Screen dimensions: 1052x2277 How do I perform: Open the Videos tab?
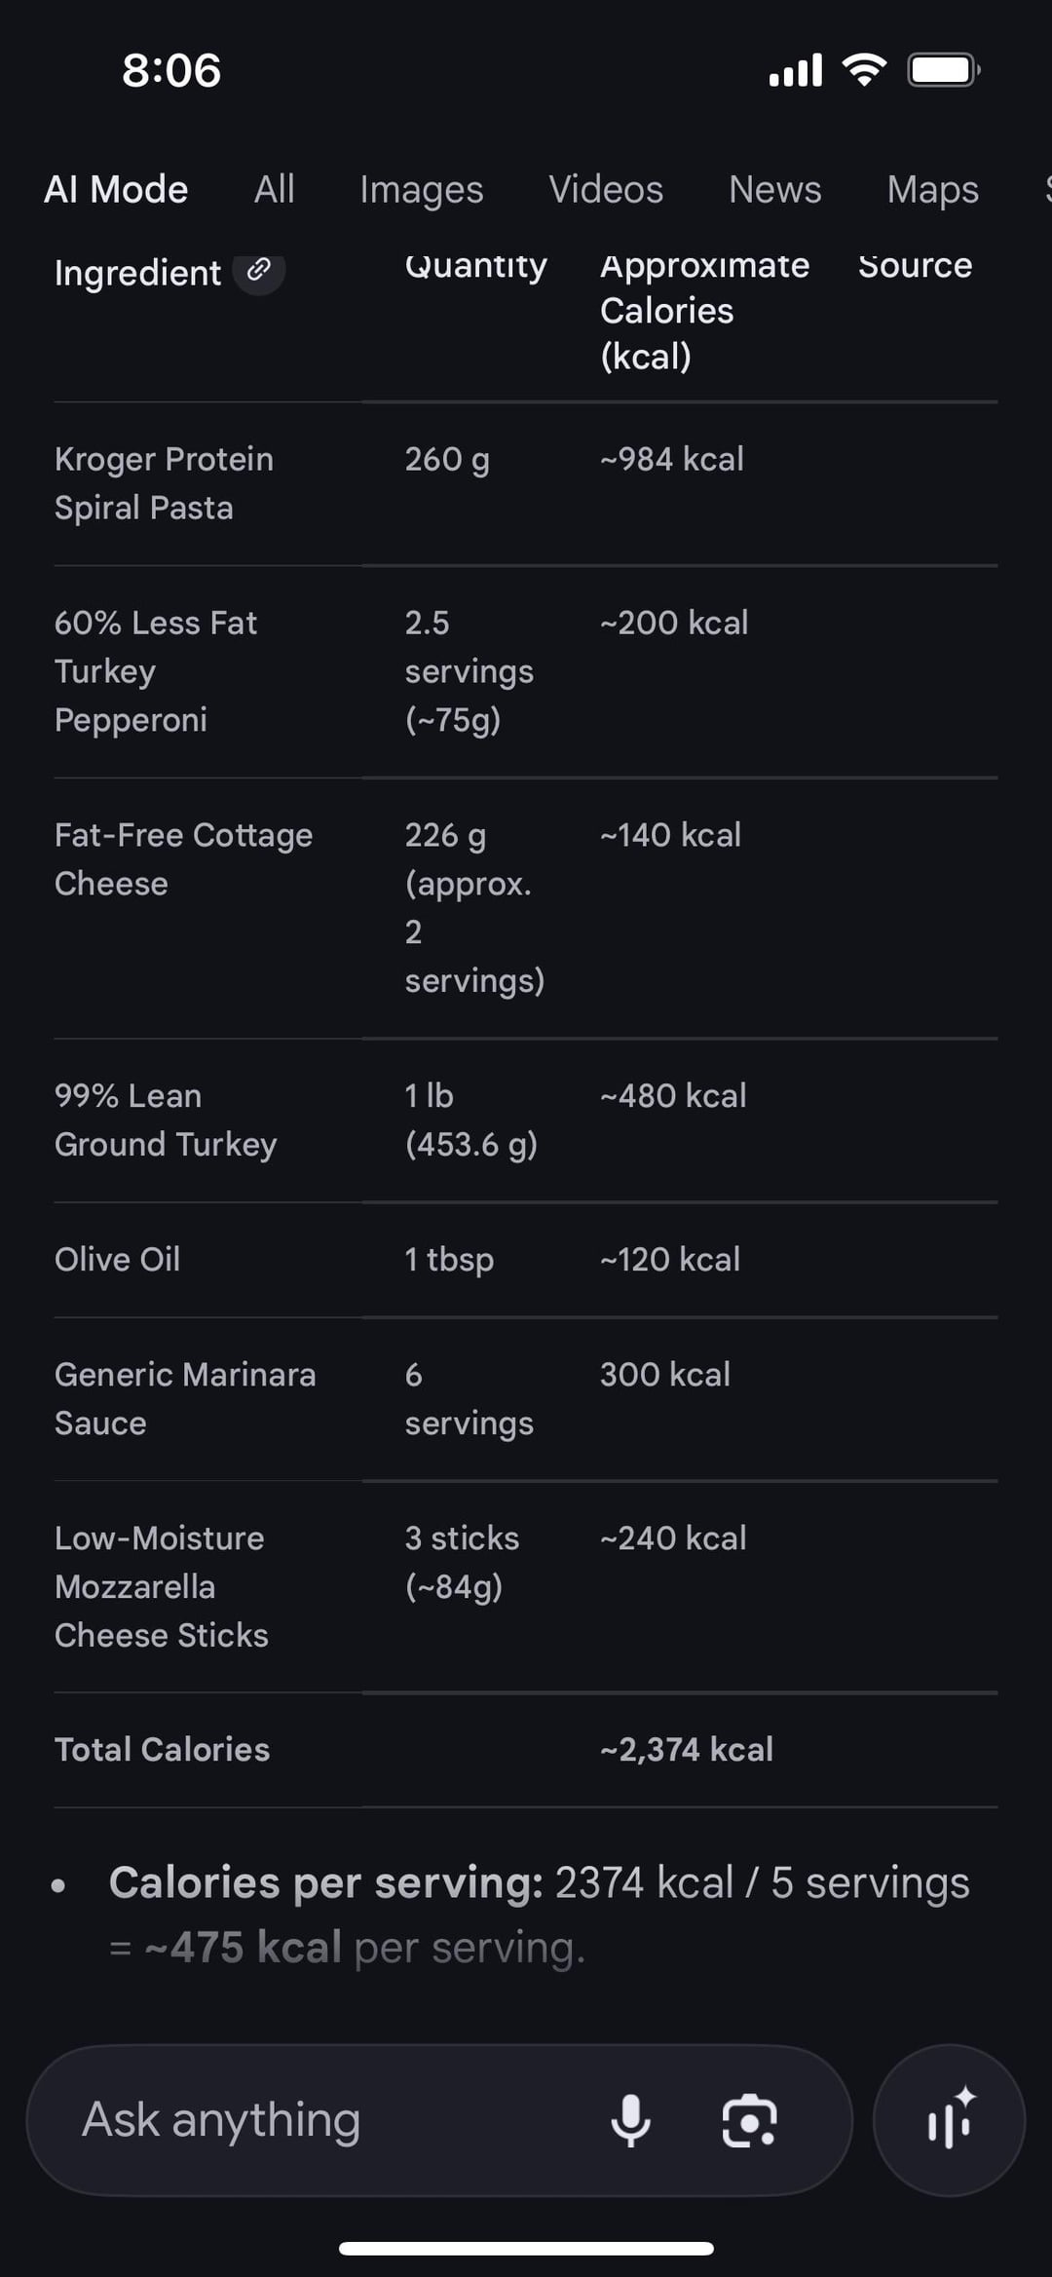pos(606,189)
